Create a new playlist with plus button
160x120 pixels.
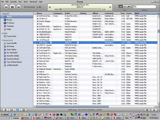[x=5, y=110]
